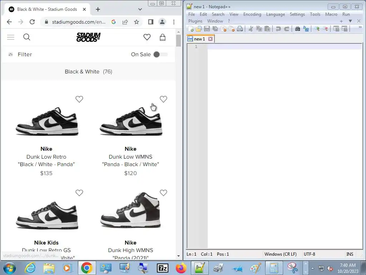Open the Windows Start button
Screen dimensions: 366x275
(9, 268)
